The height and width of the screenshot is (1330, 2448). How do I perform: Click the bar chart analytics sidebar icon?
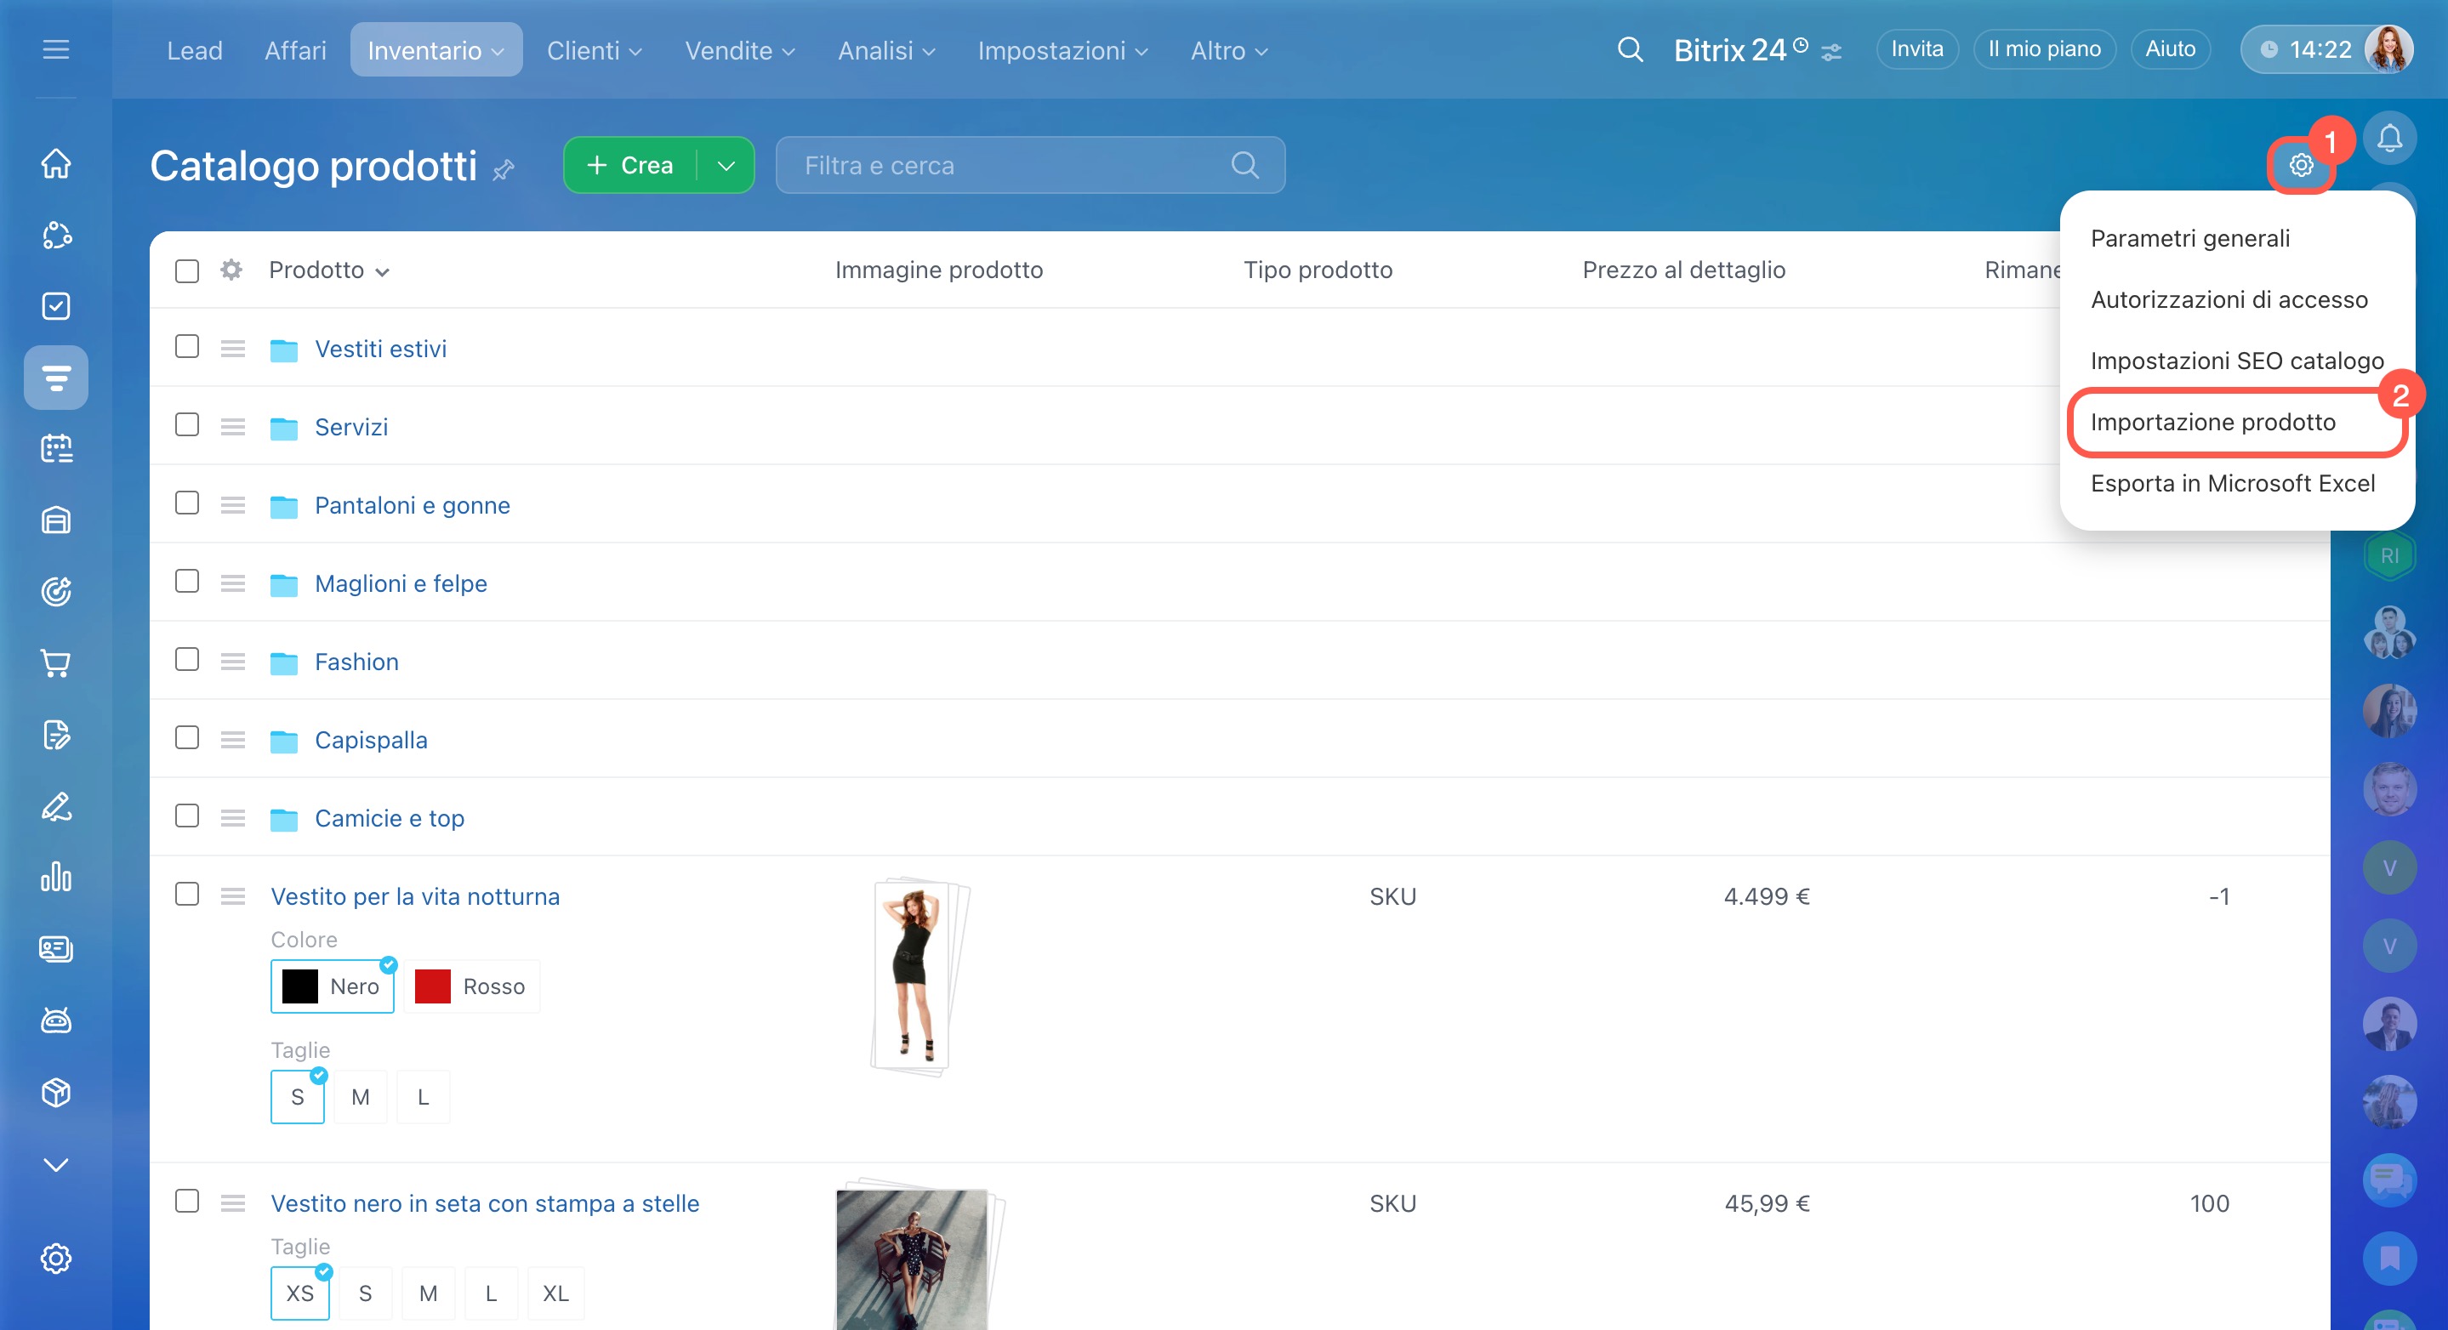pyautogui.click(x=56, y=877)
